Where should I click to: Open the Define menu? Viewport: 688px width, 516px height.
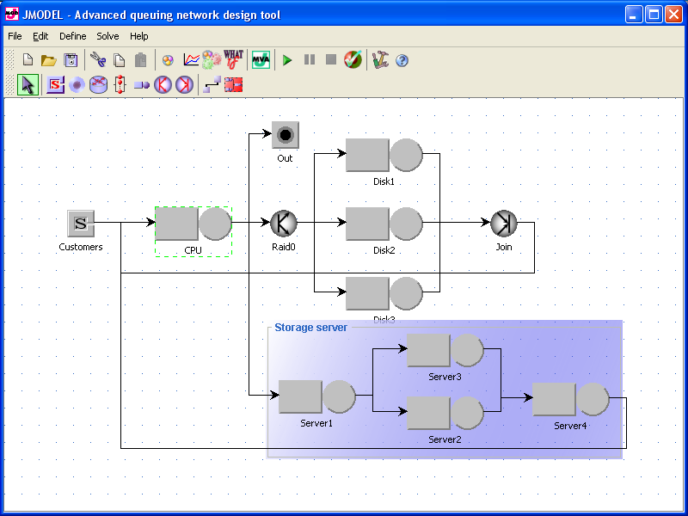click(72, 36)
